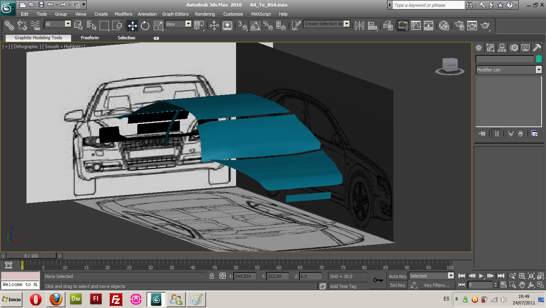Select the Rotate tool in toolbar
This screenshot has height=308, width=546.
click(145, 26)
